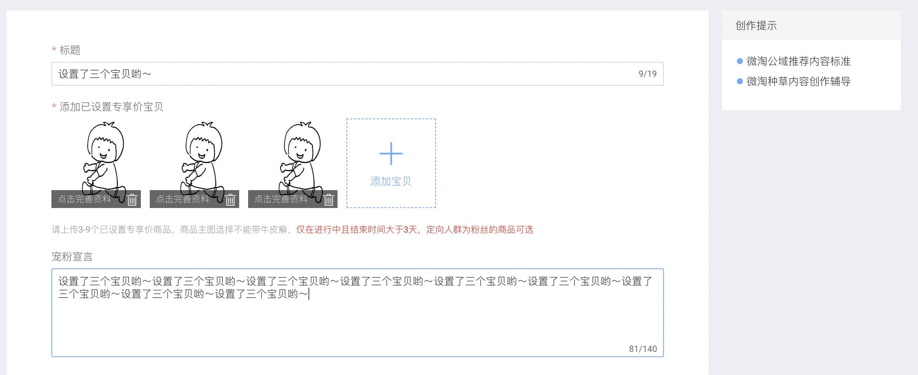
Task: Click 点击完善资料 on the third product
Action: 281,199
